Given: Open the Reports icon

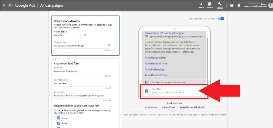Looking at the screenshot, I should [x=210, y=5].
